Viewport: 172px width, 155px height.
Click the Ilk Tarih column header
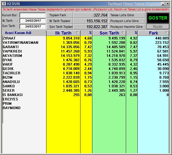63,33
